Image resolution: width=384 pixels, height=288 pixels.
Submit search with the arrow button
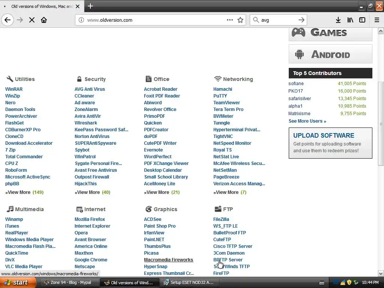tap(301, 20)
